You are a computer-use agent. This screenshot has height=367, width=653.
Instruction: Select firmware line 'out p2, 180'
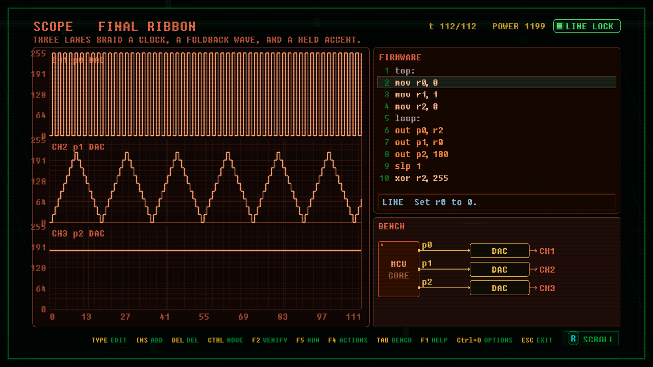coord(497,154)
